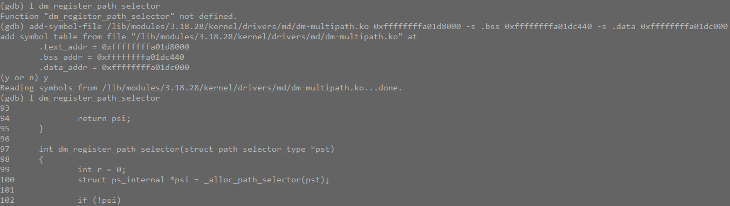The width and height of the screenshot is (730, 206).
Task: Click the 'if (!psi)' line
Action: click(99, 200)
